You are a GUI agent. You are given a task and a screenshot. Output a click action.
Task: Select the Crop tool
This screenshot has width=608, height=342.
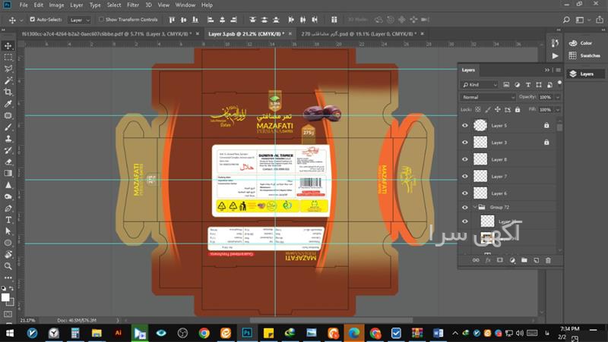pos(8,92)
